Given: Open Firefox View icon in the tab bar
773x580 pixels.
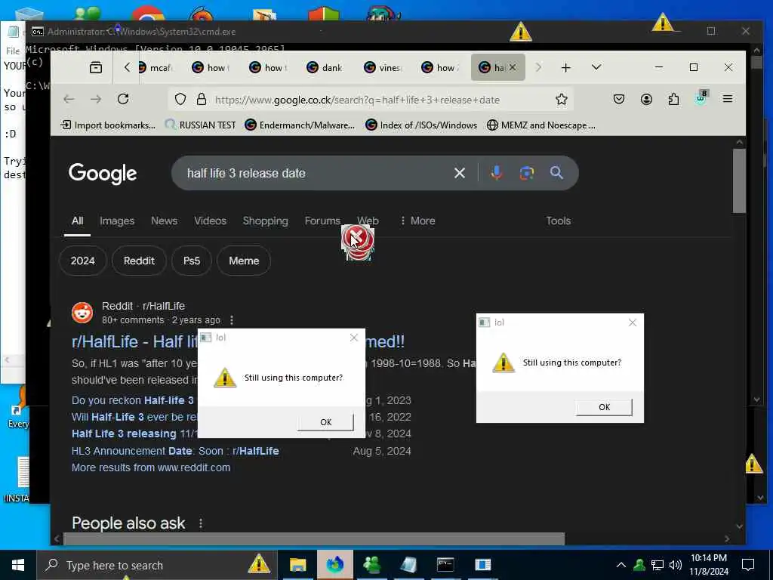Looking at the screenshot, I should 96,67.
